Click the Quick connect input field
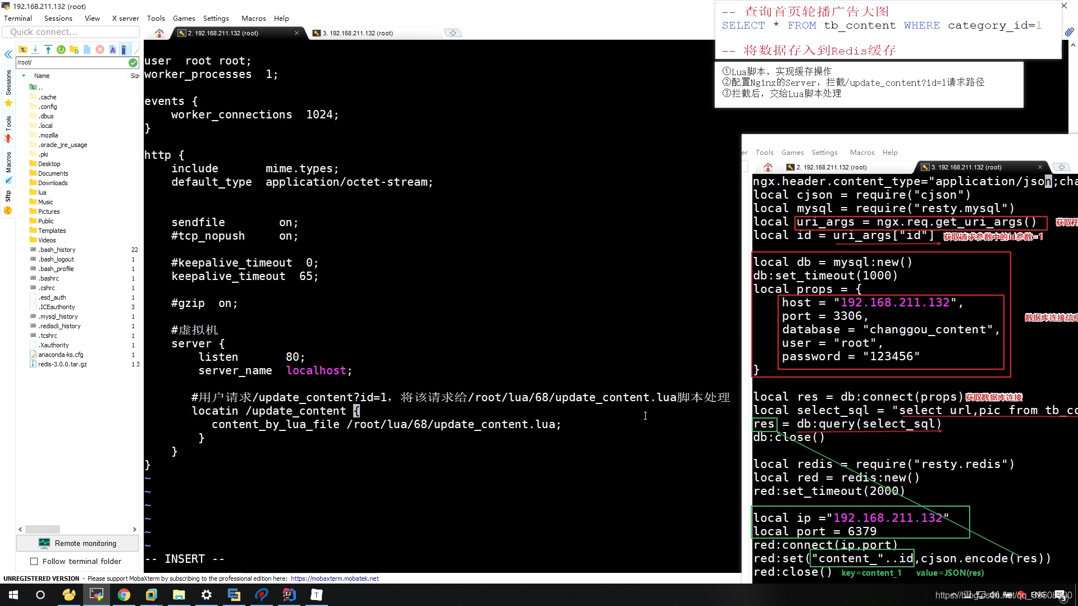Image resolution: width=1078 pixels, height=606 pixels. [x=71, y=31]
